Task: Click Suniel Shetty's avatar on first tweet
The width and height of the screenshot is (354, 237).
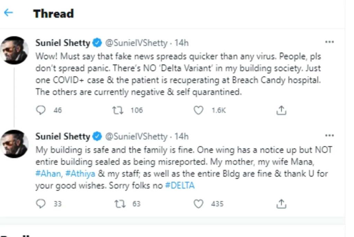Action: [x=14, y=50]
